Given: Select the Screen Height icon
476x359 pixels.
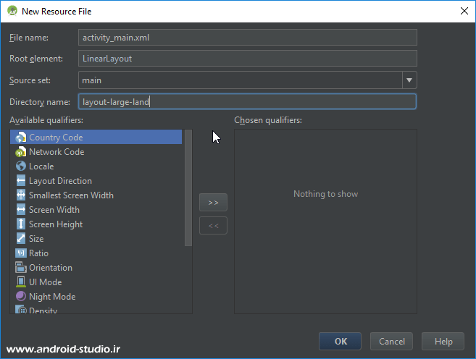Looking at the screenshot, I should [x=20, y=224].
